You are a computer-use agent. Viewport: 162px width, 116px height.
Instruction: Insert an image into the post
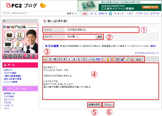click(x=93, y=59)
